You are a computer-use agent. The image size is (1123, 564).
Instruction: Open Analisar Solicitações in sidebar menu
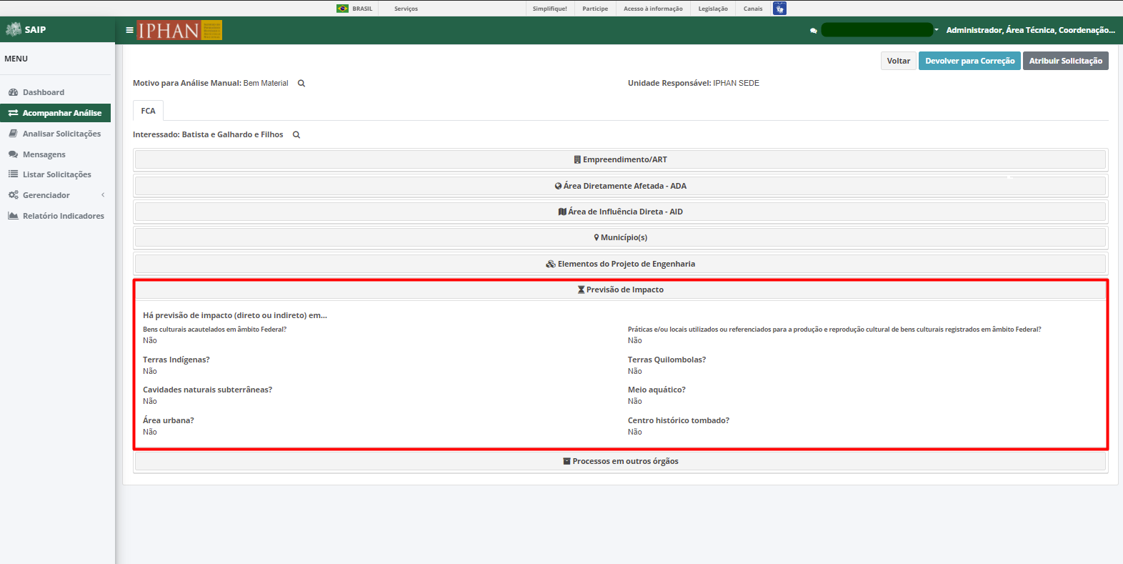point(56,134)
